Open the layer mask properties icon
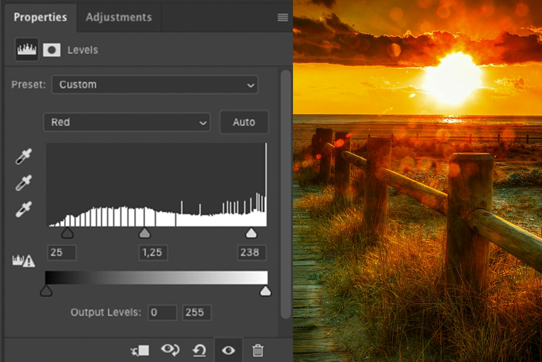The image size is (542, 362). tap(51, 50)
